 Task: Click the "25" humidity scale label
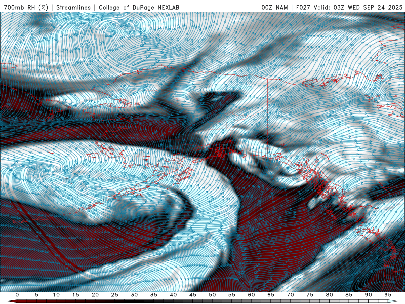coord(115,295)
